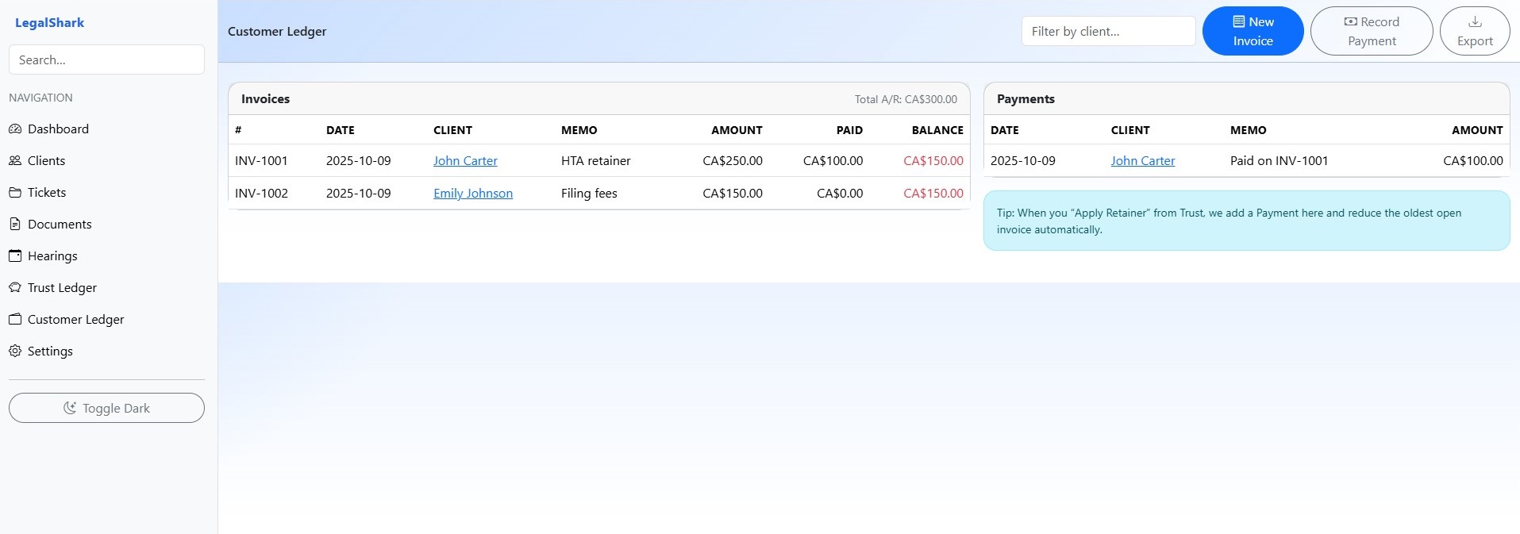Click the Clients people icon
1520x534 pixels.
tap(15, 160)
